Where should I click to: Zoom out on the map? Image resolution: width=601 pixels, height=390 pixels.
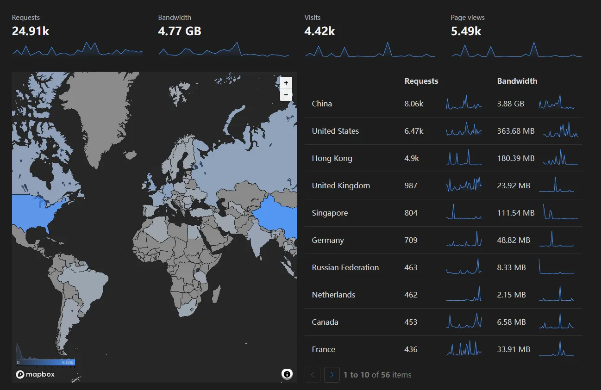click(x=286, y=95)
